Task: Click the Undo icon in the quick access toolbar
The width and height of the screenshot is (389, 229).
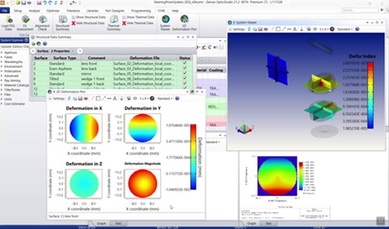Action: (45, 3)
